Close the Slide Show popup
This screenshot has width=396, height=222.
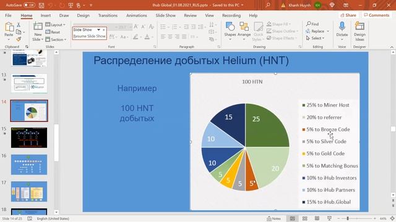coord(103,30)
